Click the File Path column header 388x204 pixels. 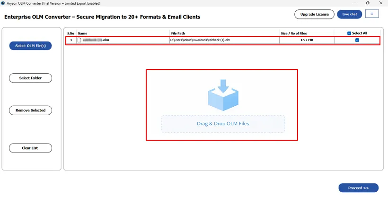tap(178, 34)
